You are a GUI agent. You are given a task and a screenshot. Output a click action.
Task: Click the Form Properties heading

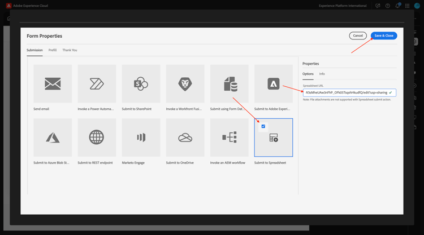point(44,36)
